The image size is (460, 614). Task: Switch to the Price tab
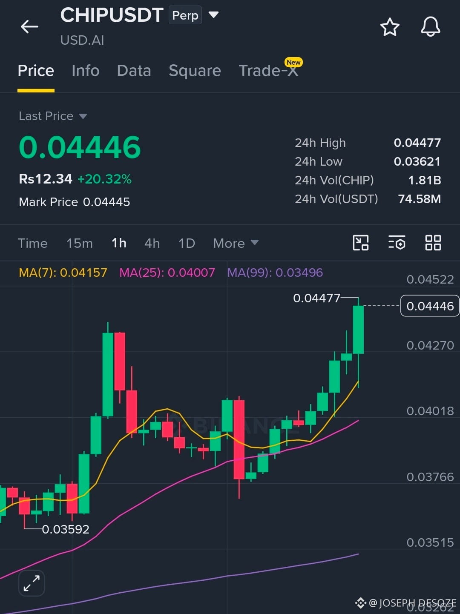tap(36, 71)
